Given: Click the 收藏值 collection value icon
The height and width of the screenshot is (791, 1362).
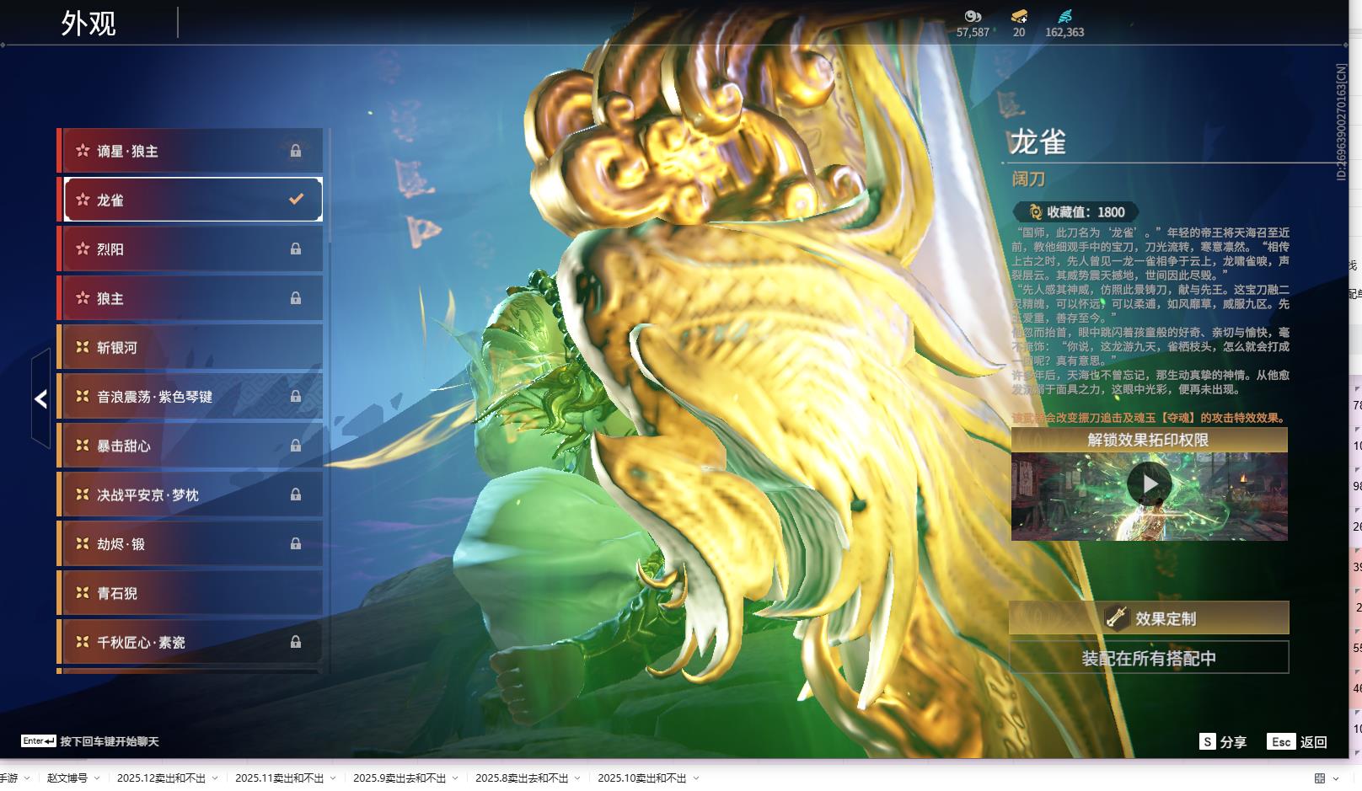Looking at the screenshot, I should click(1035, 212).
